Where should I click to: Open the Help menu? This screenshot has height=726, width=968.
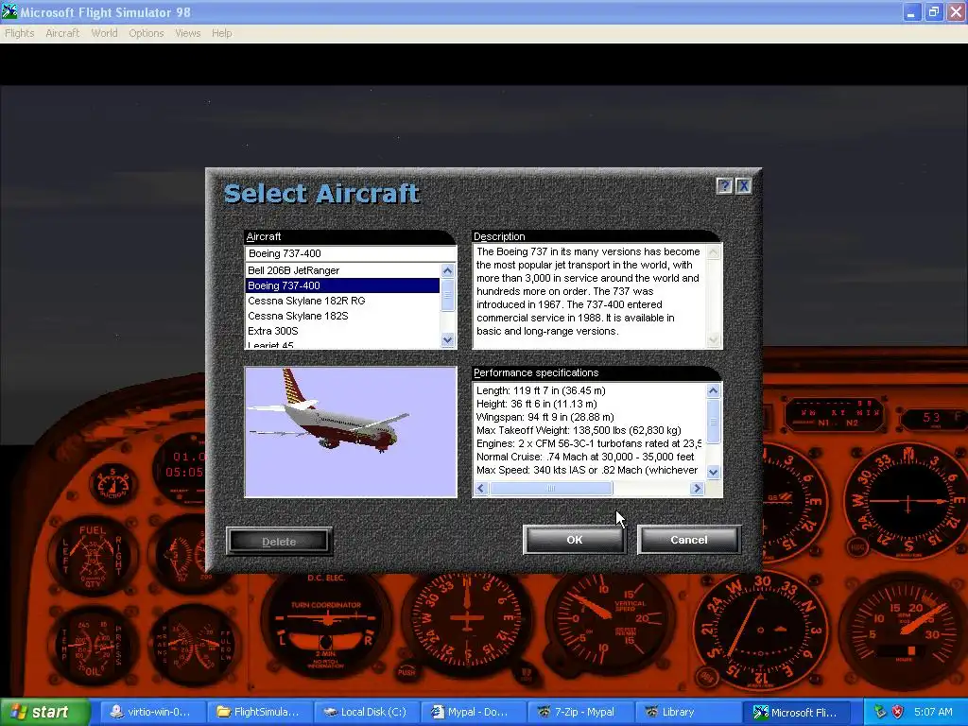coord(221,33)
